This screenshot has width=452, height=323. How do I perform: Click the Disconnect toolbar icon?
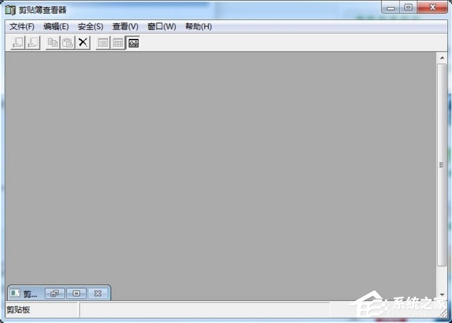[32, 43]
